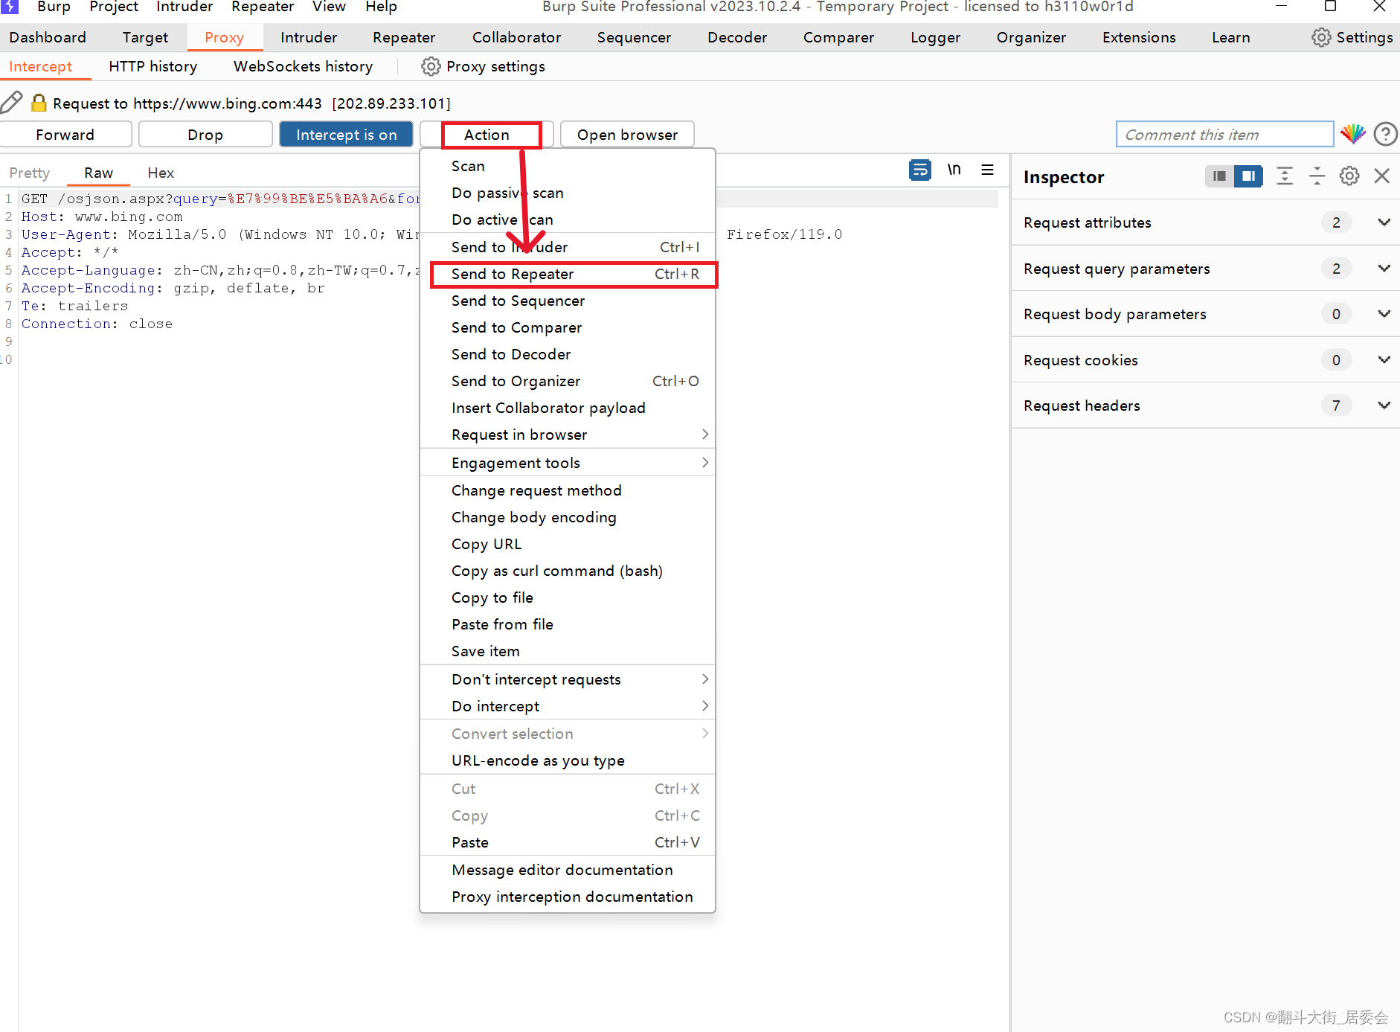Open the Help menu in menu bar
This screenshot has width=1400, height=1032.
381,7
